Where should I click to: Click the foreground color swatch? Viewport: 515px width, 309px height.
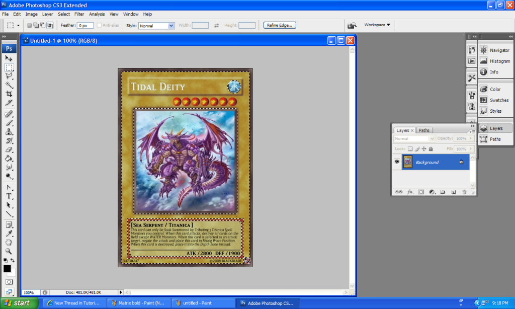[7, 268]
